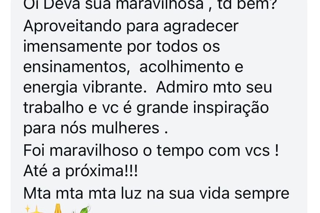Click the word "acolhimento"
320x213 pixels.
(x=184, y=67)
